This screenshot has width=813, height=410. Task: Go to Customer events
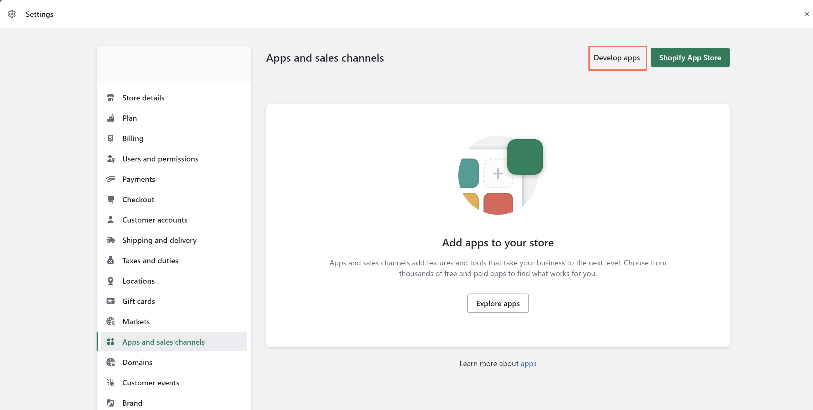pos(174,383)
